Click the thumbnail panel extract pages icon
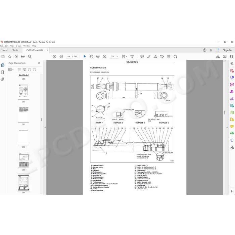Viewport: 235px width, 235px height. coord(24,69)
